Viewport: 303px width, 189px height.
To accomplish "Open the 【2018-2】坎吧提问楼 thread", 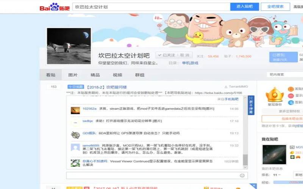I will click(106, 87).
